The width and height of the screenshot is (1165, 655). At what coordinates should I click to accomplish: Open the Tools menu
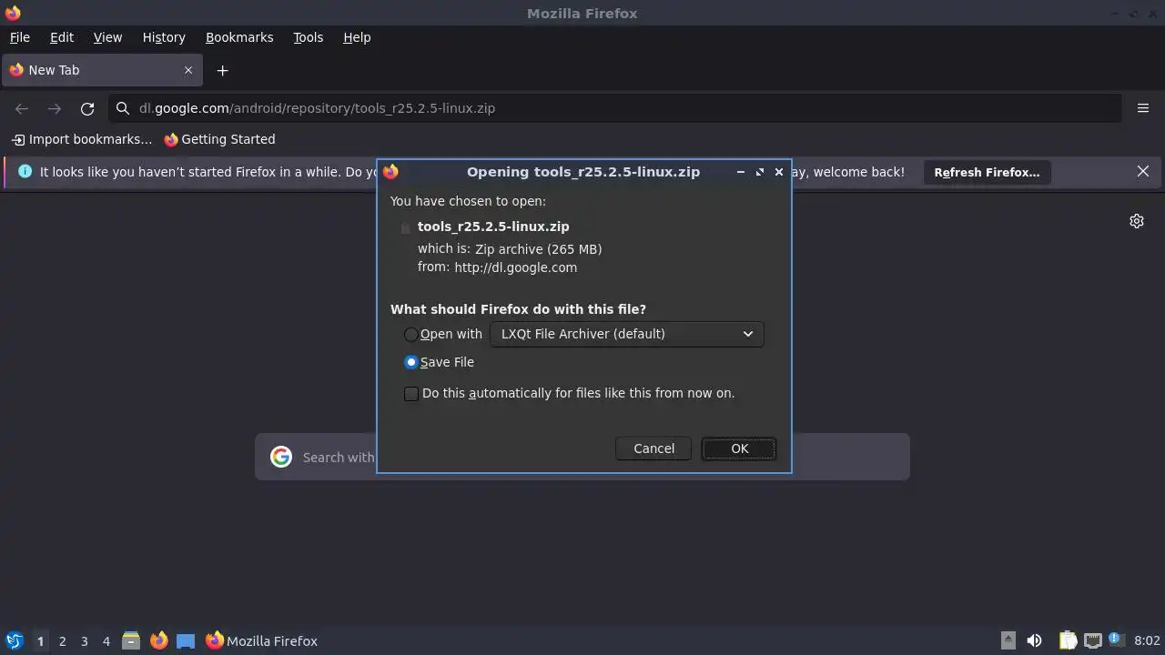point(308,37)
